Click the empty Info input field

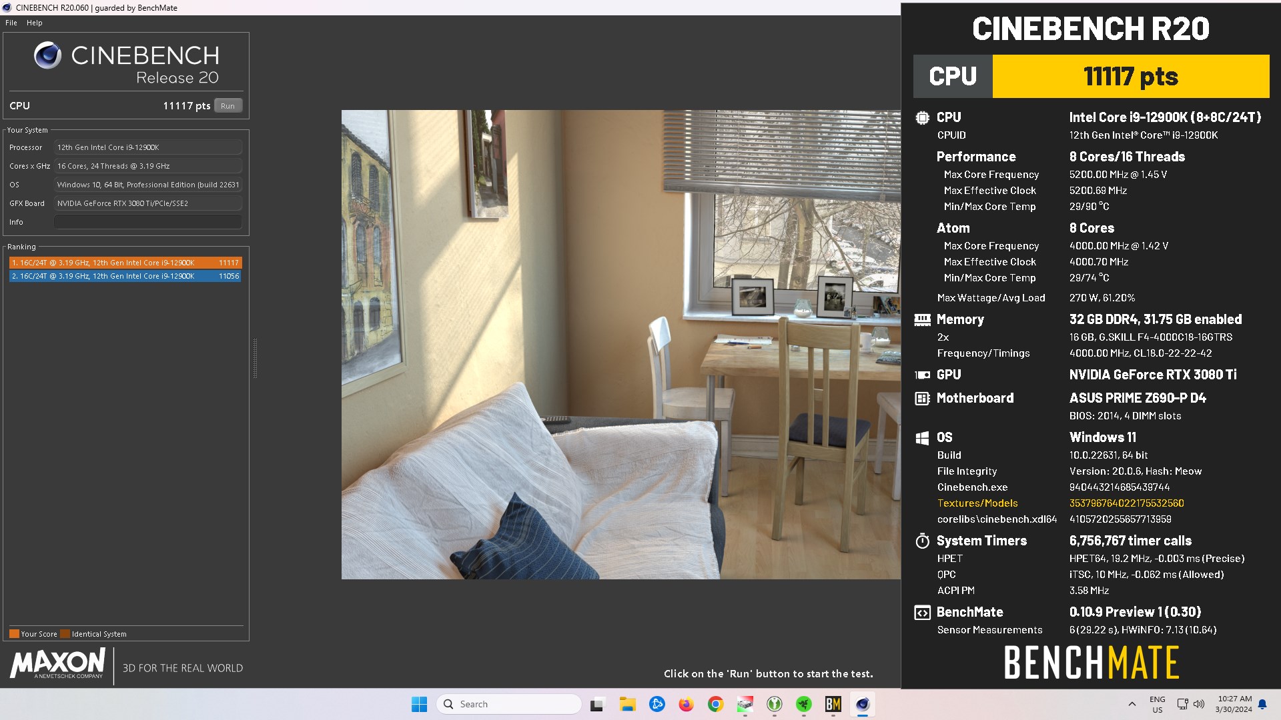[x=147, y=222]
